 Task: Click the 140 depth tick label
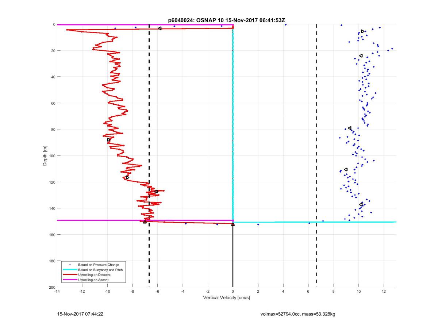[52, 208]
